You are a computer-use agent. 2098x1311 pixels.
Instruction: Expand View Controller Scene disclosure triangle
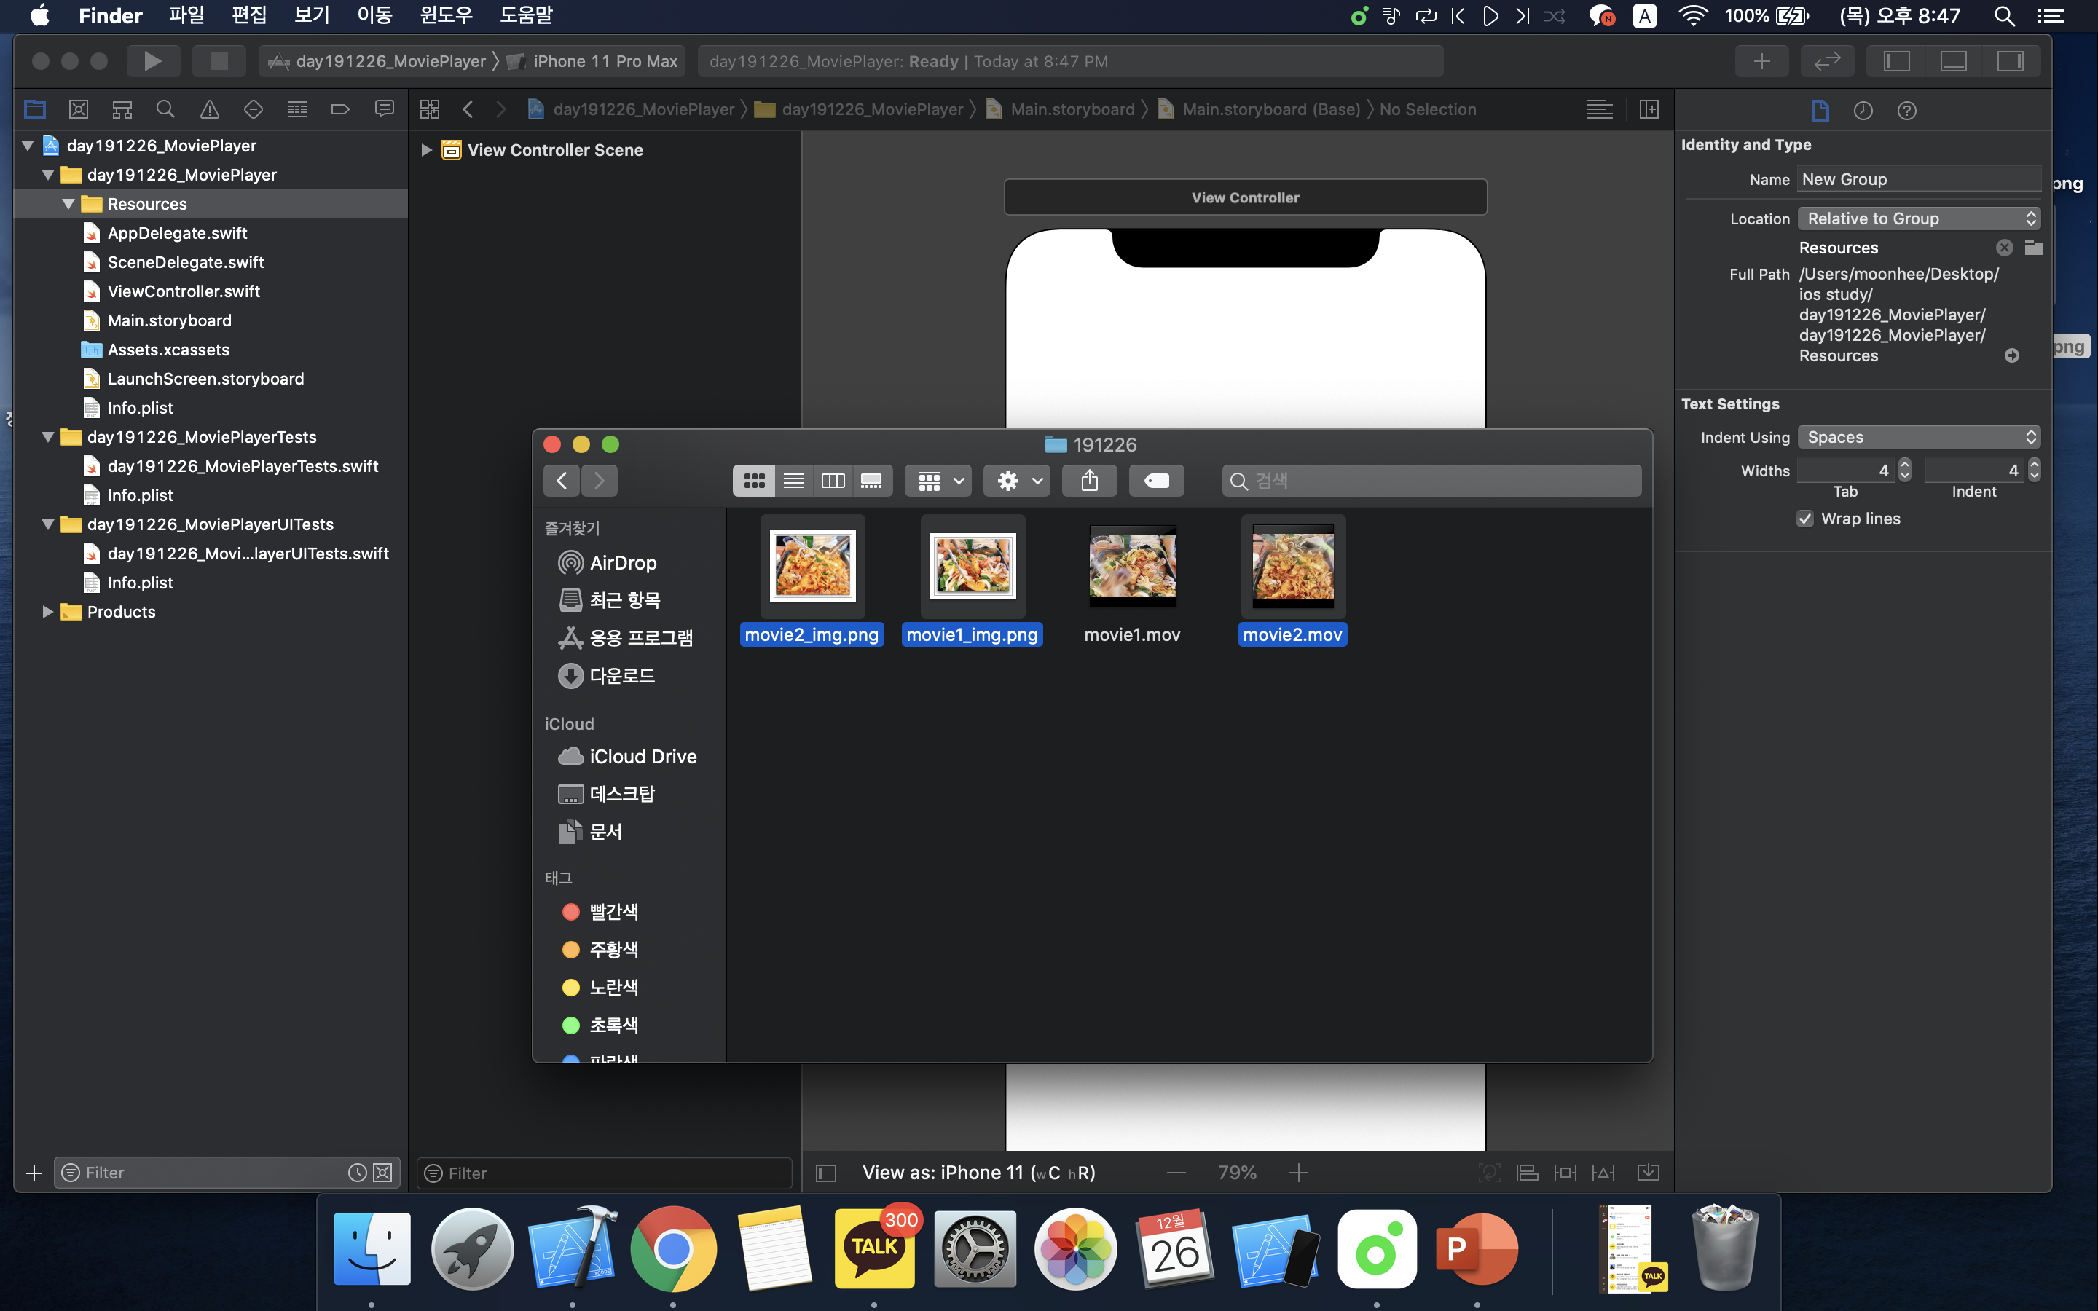coord(425,150)
